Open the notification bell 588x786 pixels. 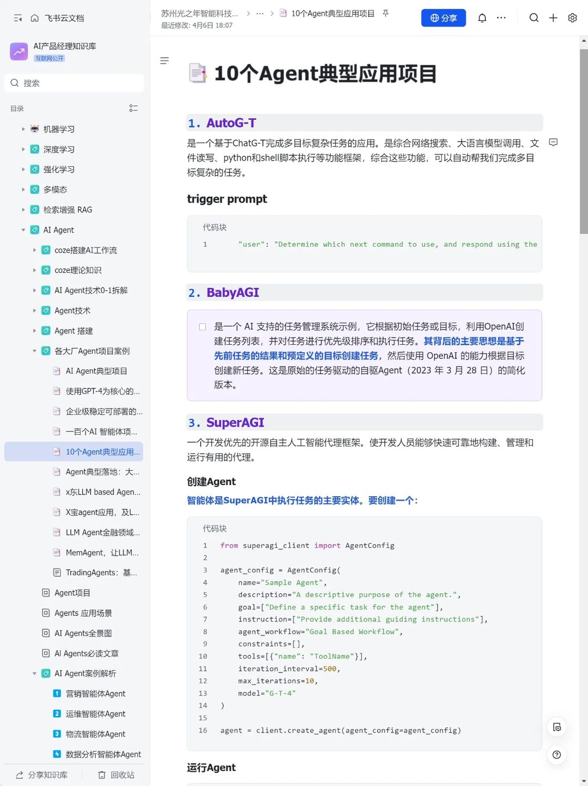coord(482,18)
